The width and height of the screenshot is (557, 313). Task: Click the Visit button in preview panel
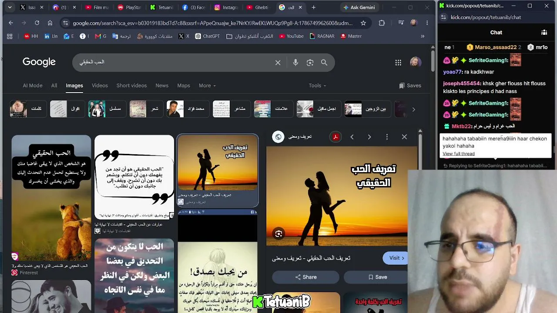pyautogui.click(x=395, y=258)
